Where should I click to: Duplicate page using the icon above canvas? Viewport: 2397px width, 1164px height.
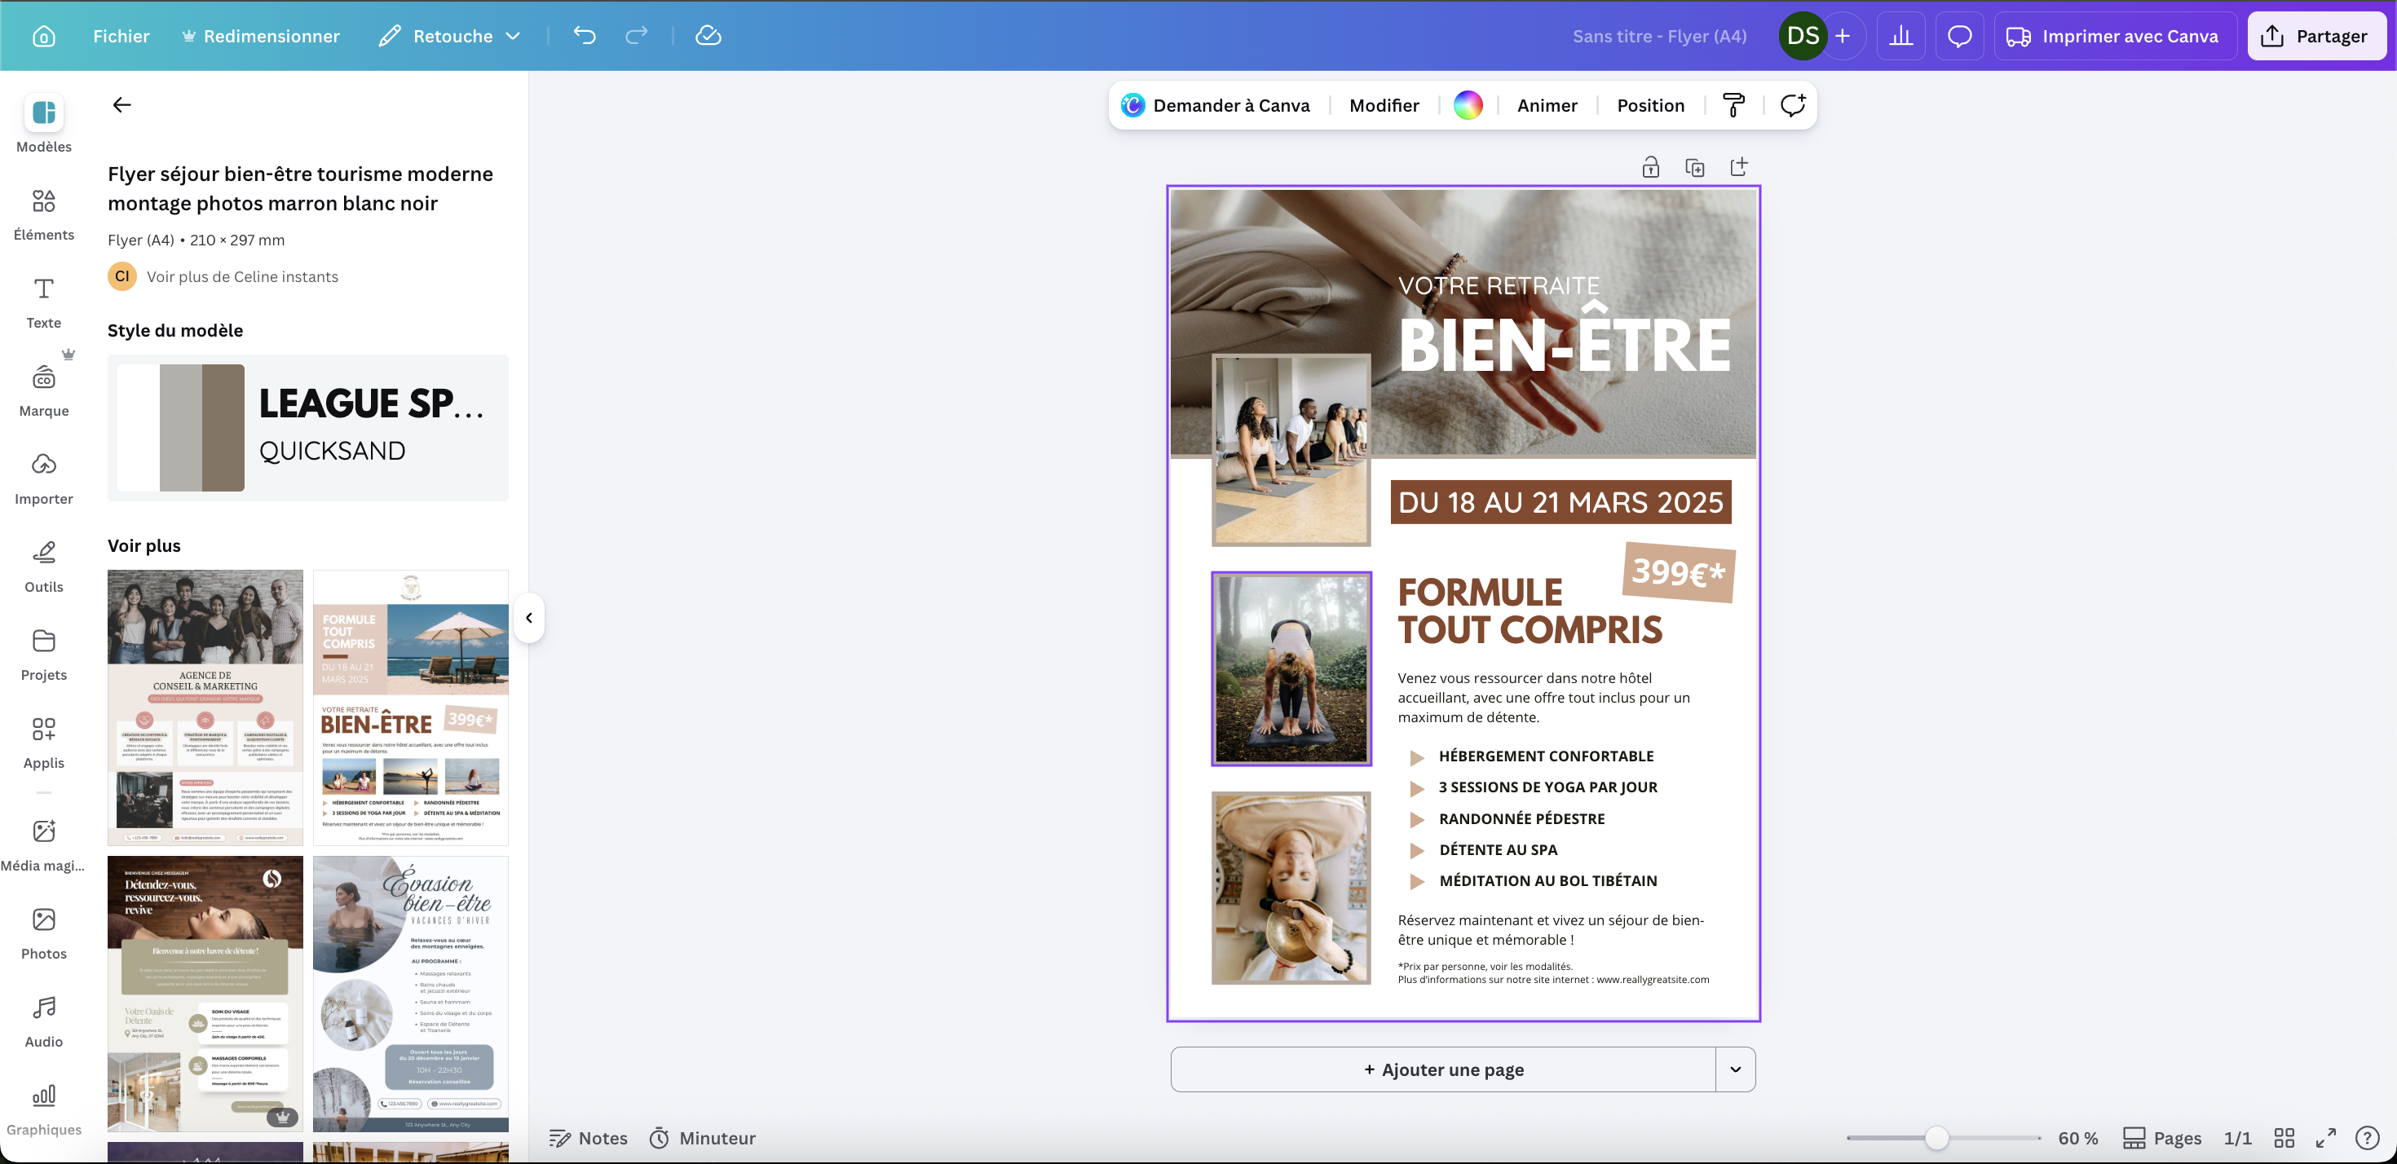[x=1694, y=167]
